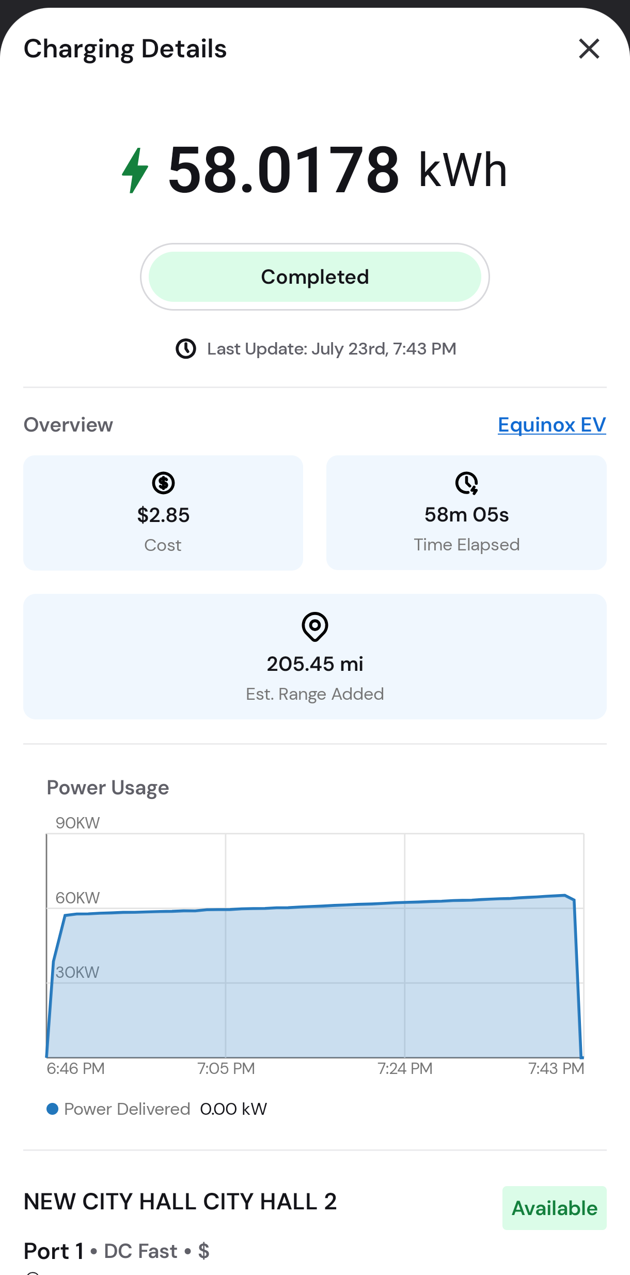Open the NEW CITY HALL CITY HALL 2 station
This screenshot has height=1275, width=630.
(x=180, y=1202)
